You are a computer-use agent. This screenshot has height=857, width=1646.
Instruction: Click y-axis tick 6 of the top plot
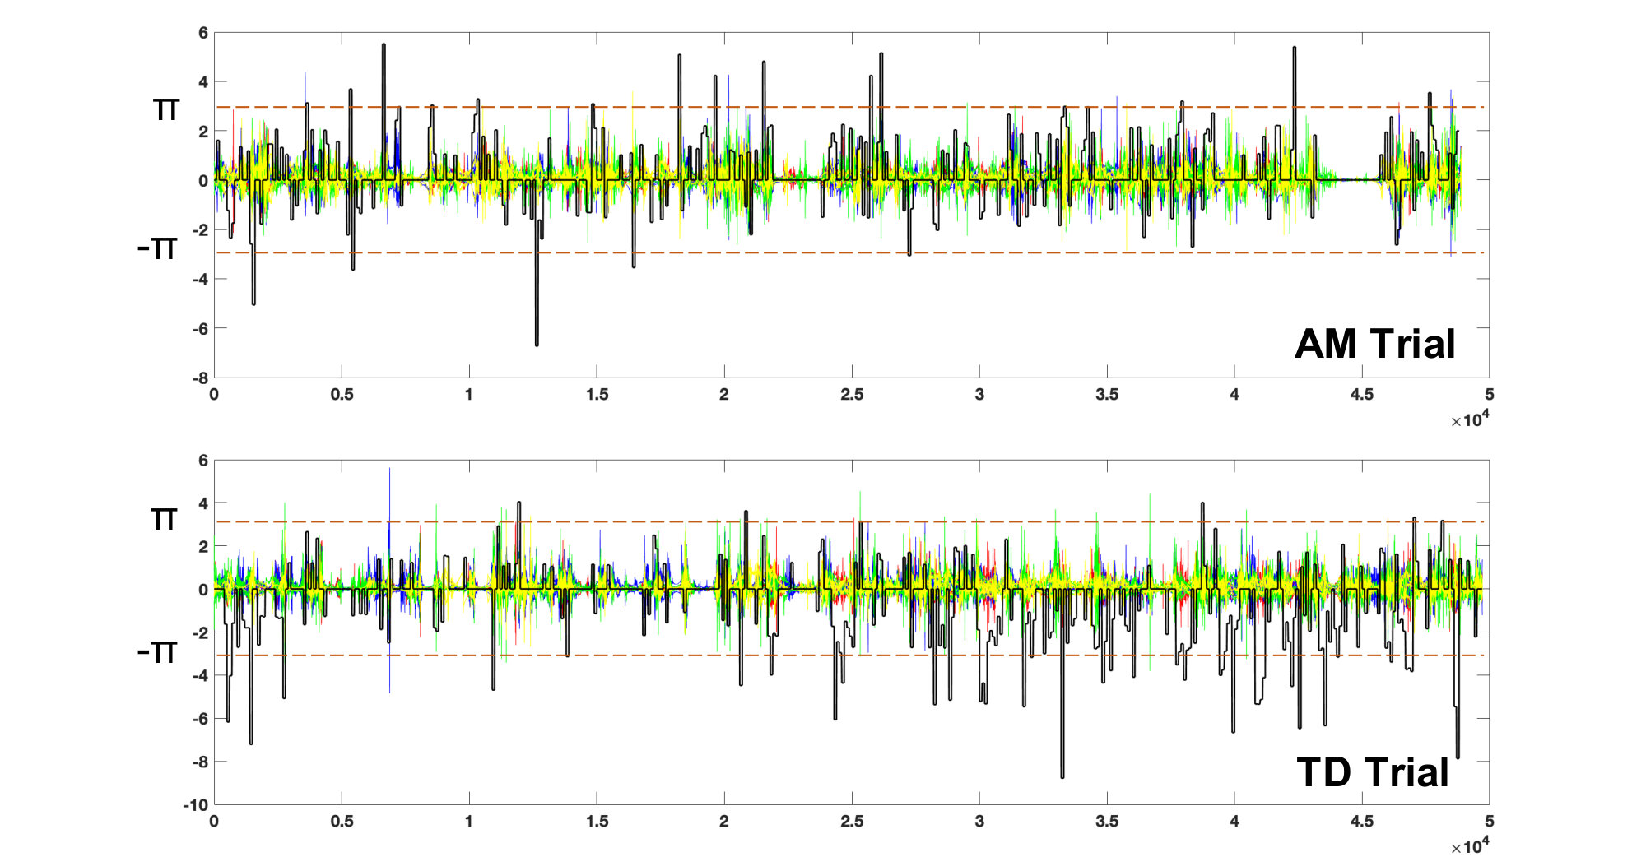point(203,33)
